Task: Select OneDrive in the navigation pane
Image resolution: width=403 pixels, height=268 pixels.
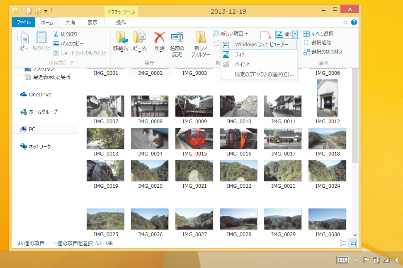Action: pyautogui.click(x=36, y=95)
